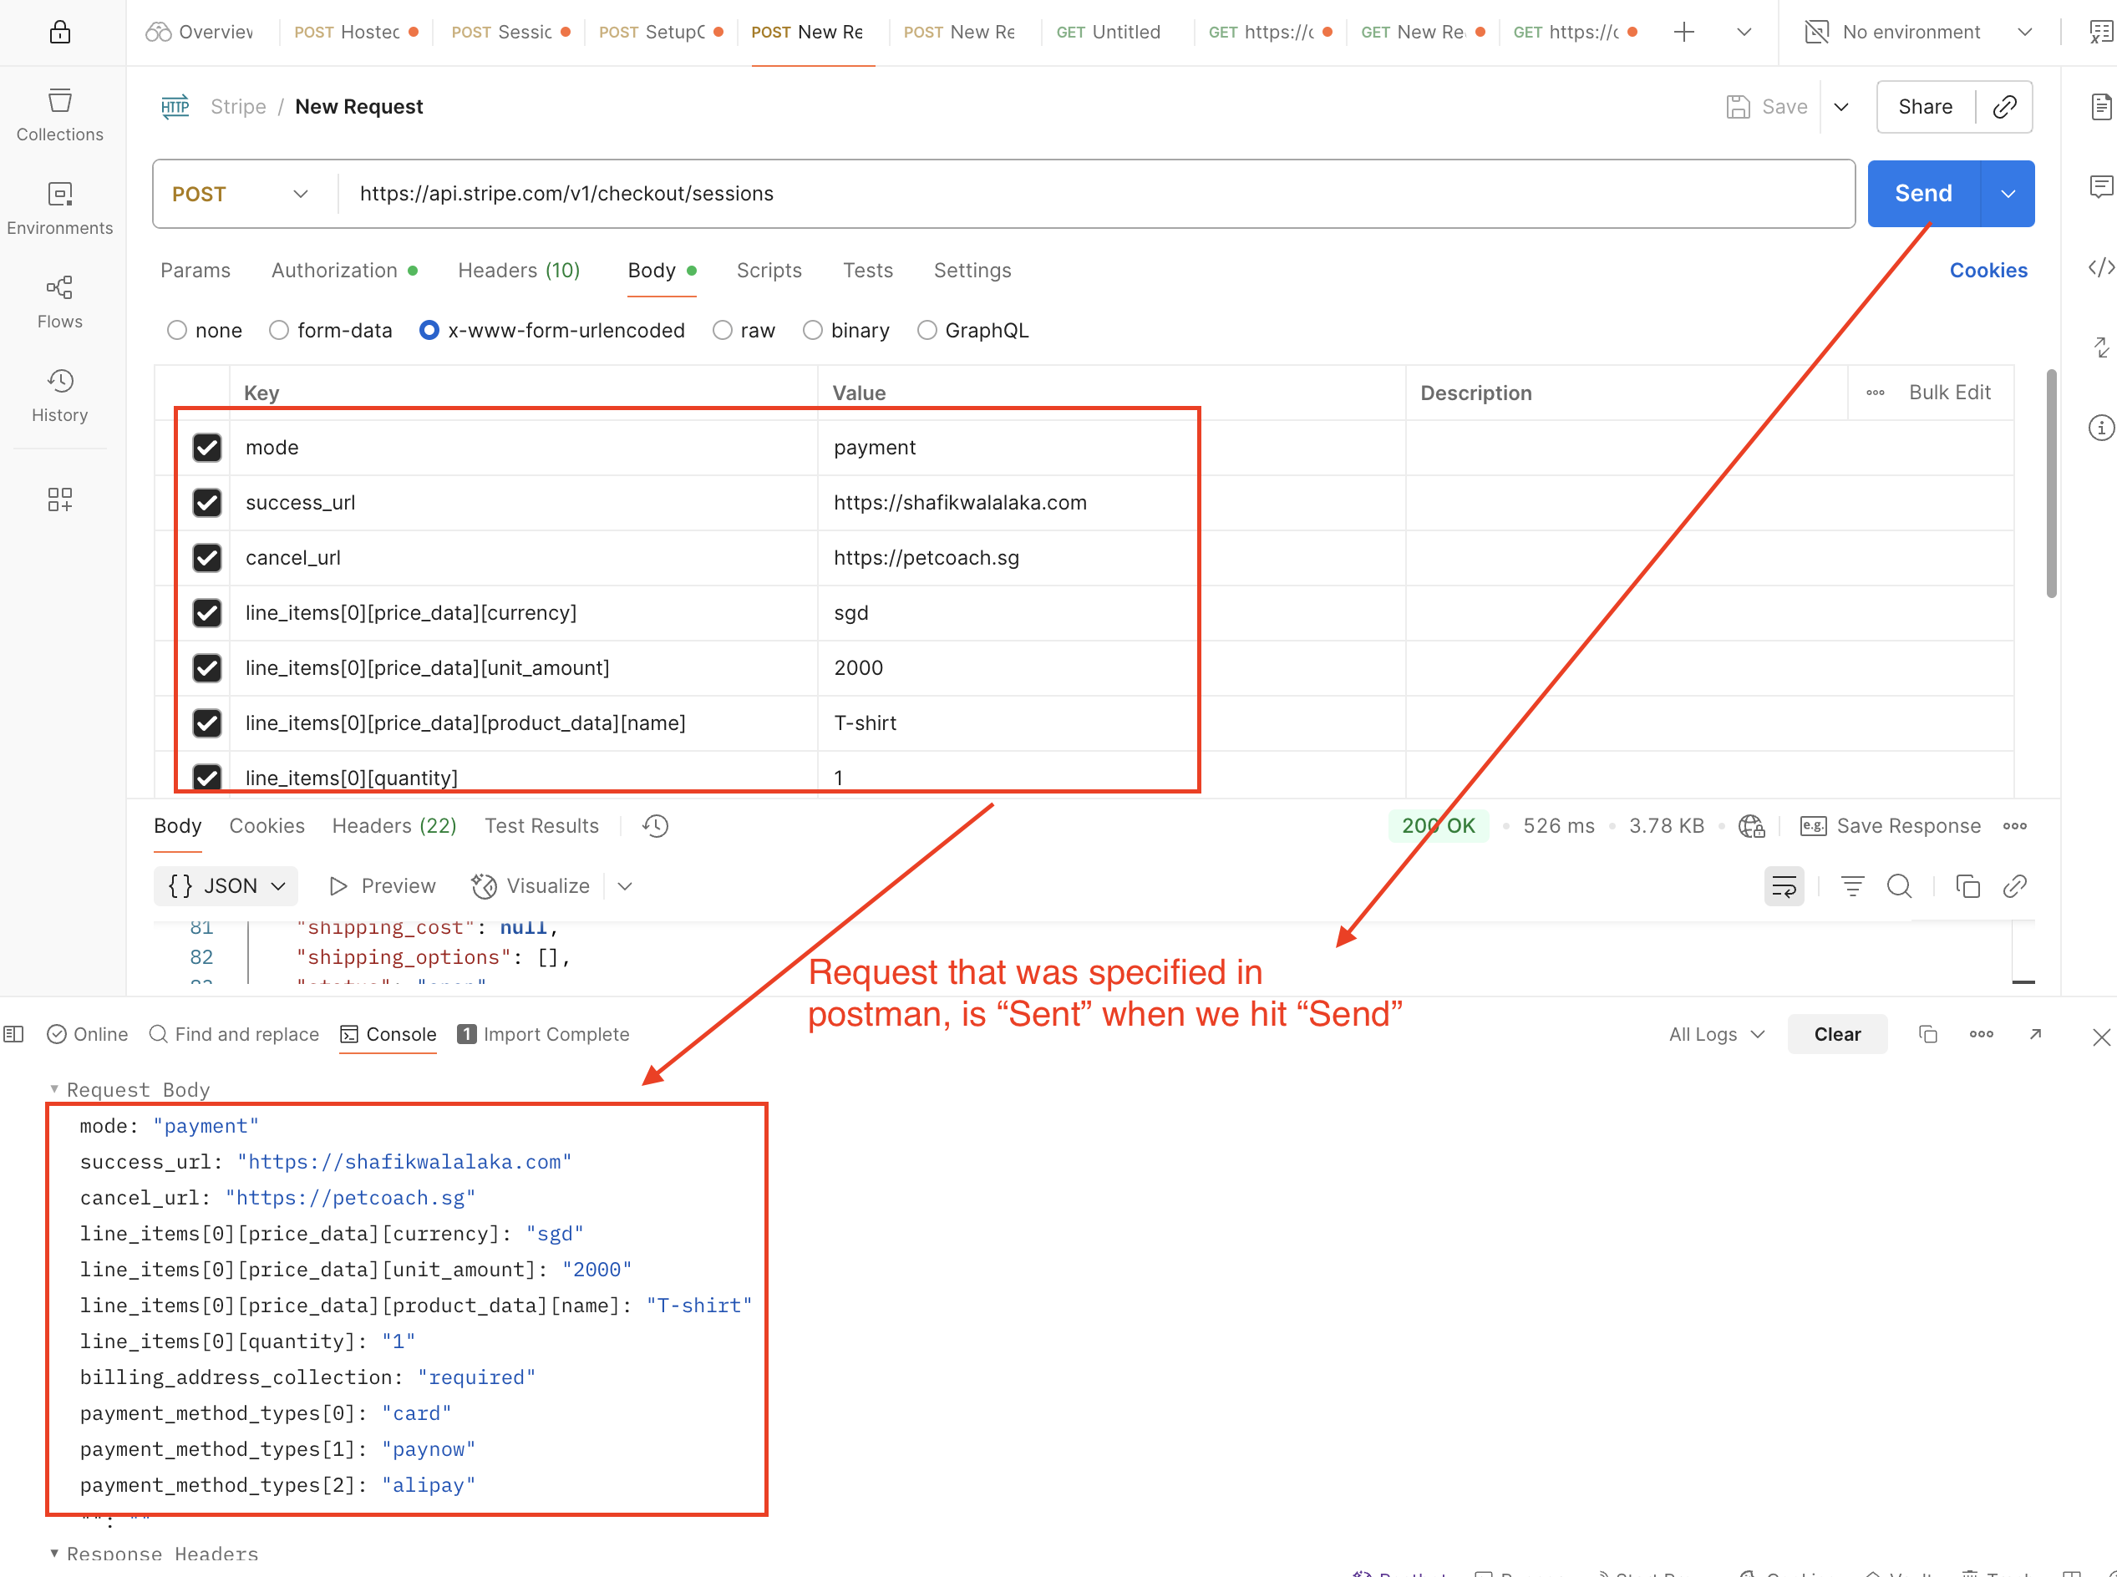Viewport: 2117px width, 1577px height.
Task: Click Save Response
Action: coord(1890,826)
